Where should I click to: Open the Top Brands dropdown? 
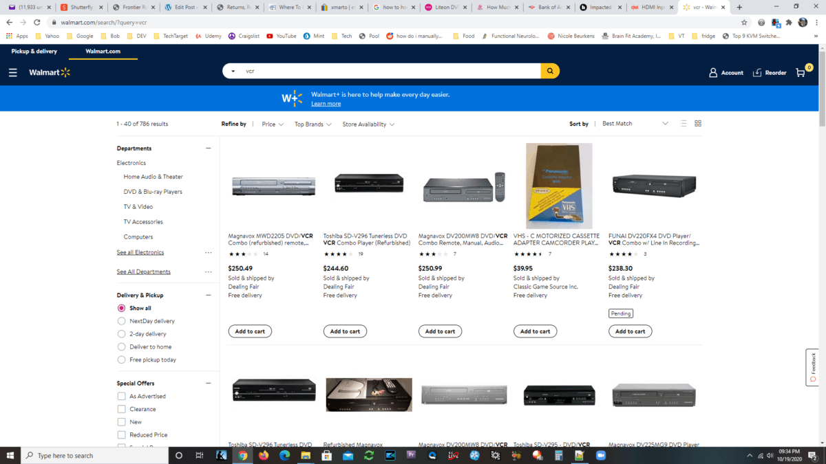pos(313,124)
